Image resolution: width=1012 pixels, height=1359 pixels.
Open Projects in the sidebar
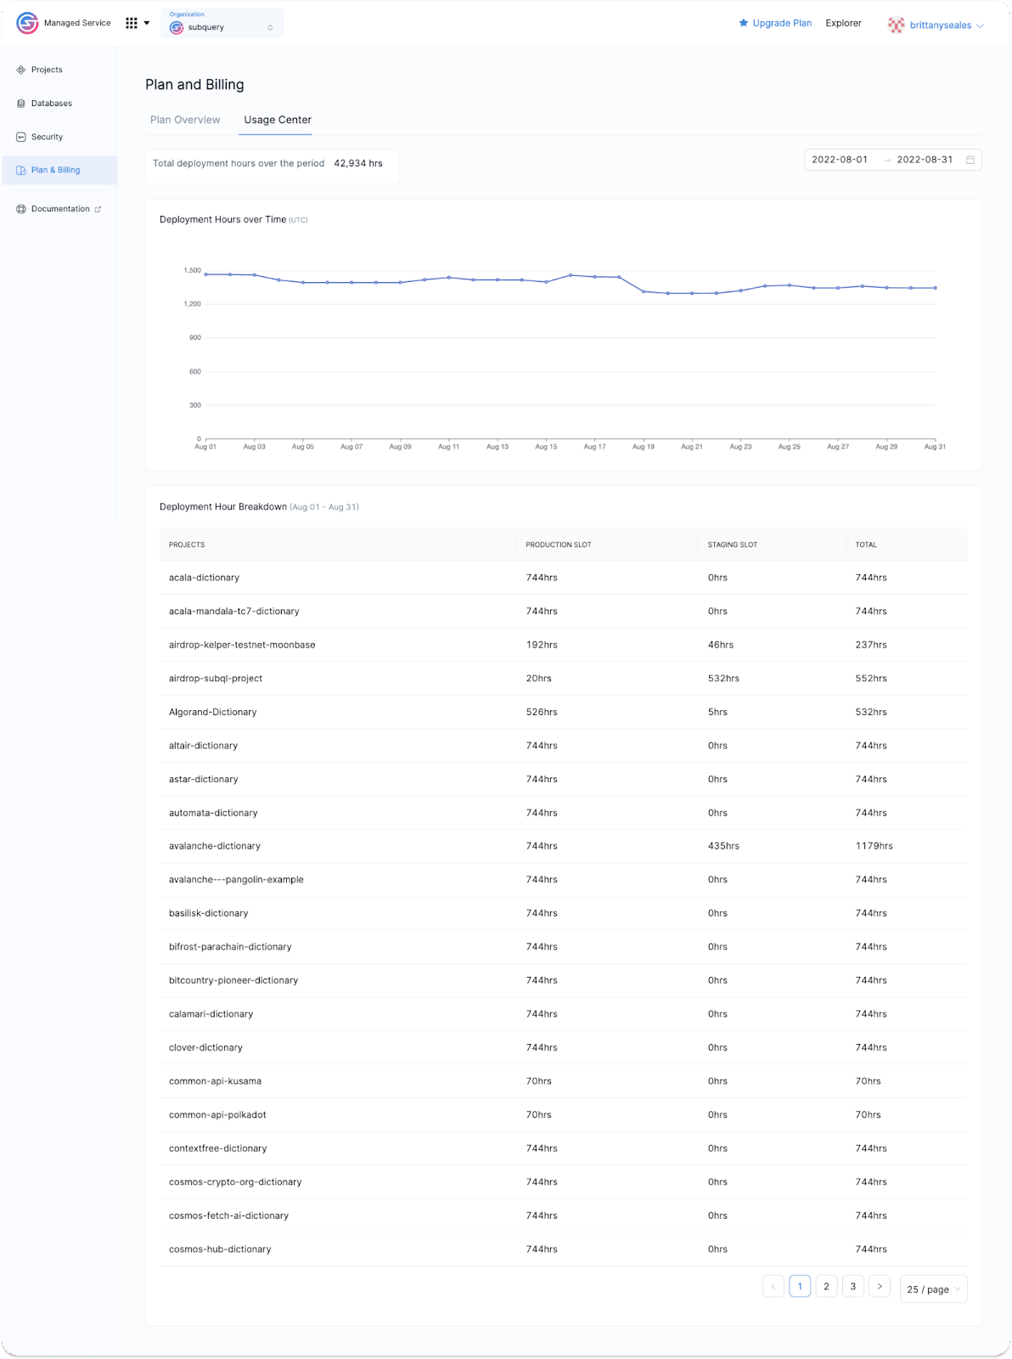pyautogui.click(x=59, y=70)
